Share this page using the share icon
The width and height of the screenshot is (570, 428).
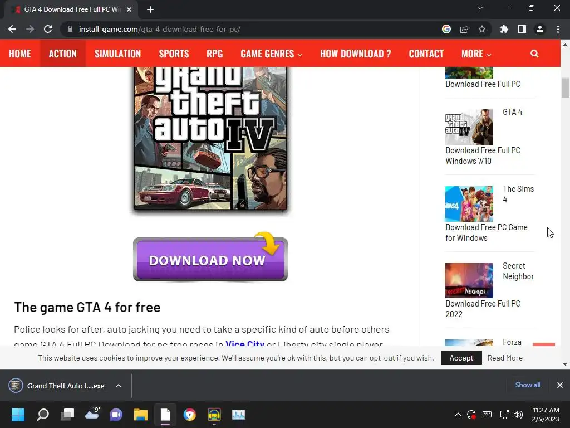464,29
